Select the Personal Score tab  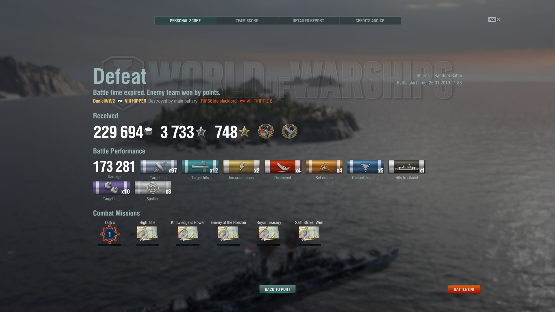[x=185, y=21]
